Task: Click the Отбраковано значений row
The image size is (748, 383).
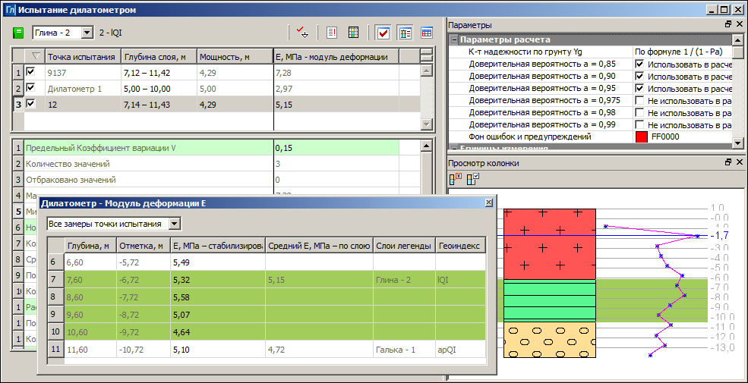Action: click(x=211, y=180)
